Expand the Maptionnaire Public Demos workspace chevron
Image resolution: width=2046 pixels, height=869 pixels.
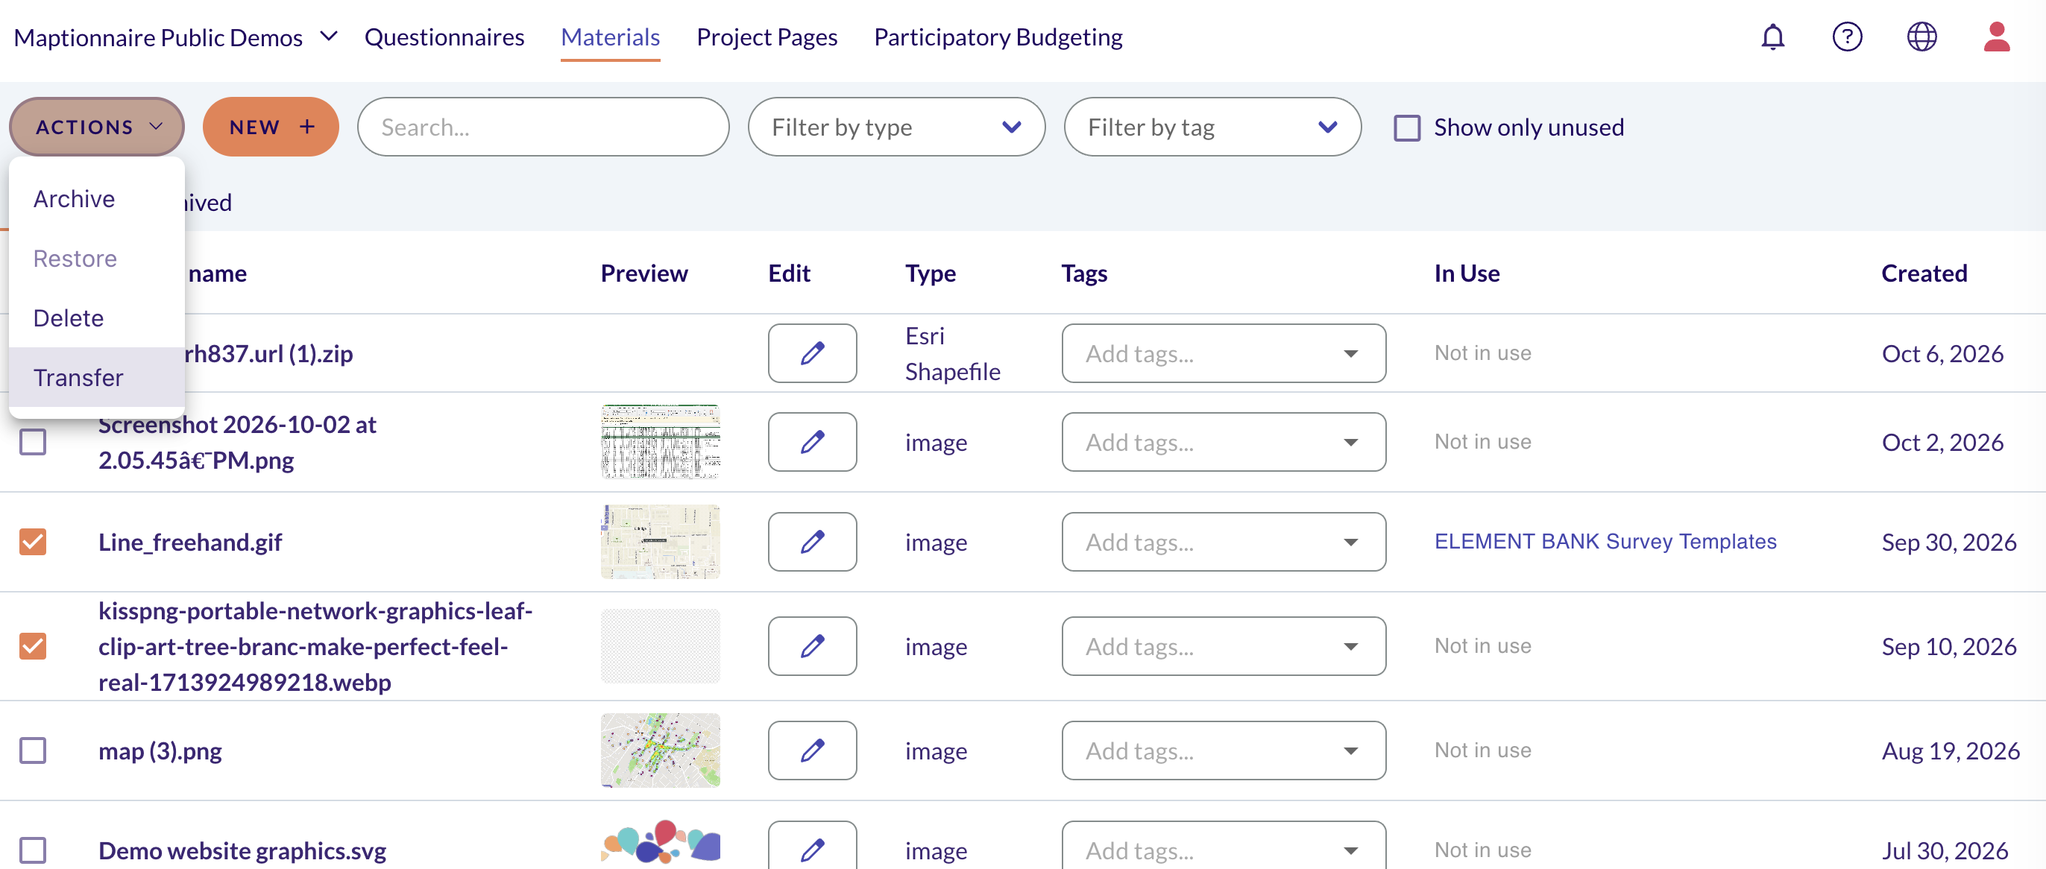pos(329,37)
